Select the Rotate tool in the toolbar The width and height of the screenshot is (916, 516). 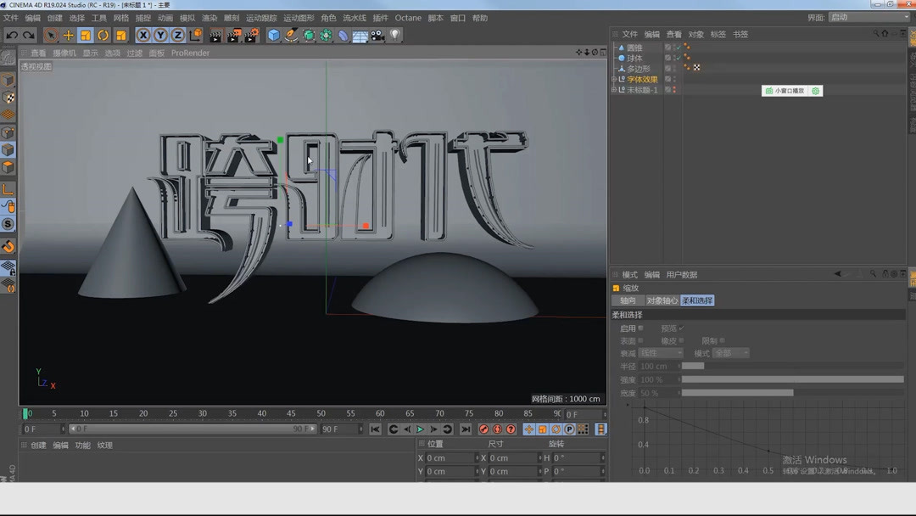pyautogui.click(x=101, y=35)
